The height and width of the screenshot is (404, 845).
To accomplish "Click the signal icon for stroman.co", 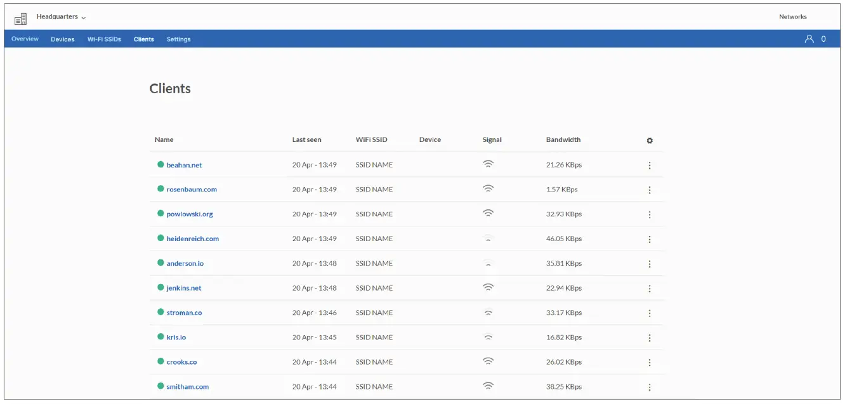I will coord(488,312).
